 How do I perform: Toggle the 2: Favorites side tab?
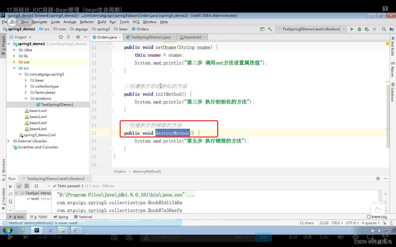3,199
